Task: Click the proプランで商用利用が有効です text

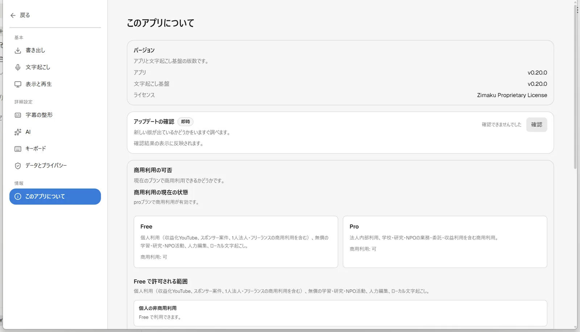Action: pyautogui.click(x=167, y=202)
